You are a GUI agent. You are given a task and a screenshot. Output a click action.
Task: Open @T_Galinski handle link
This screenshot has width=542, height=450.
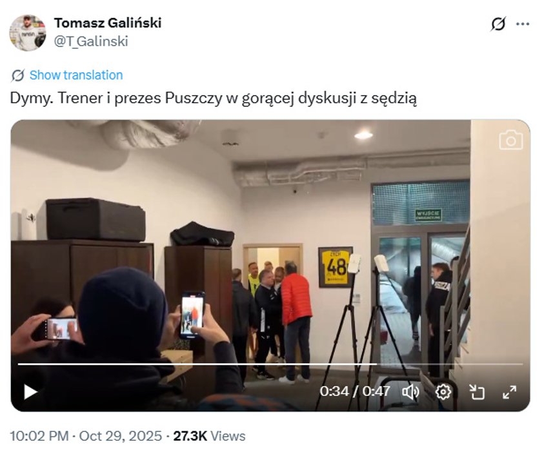[x=91, y=41]
